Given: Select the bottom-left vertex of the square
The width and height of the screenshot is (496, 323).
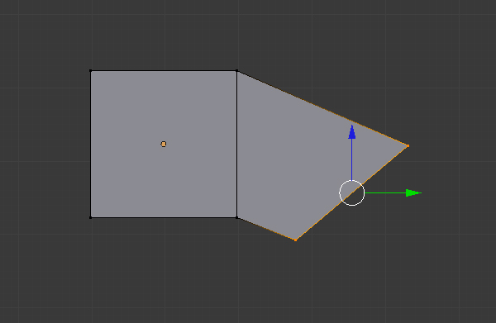Looking at the screenshot, I should pyautogui.click(x=91, y=217).
